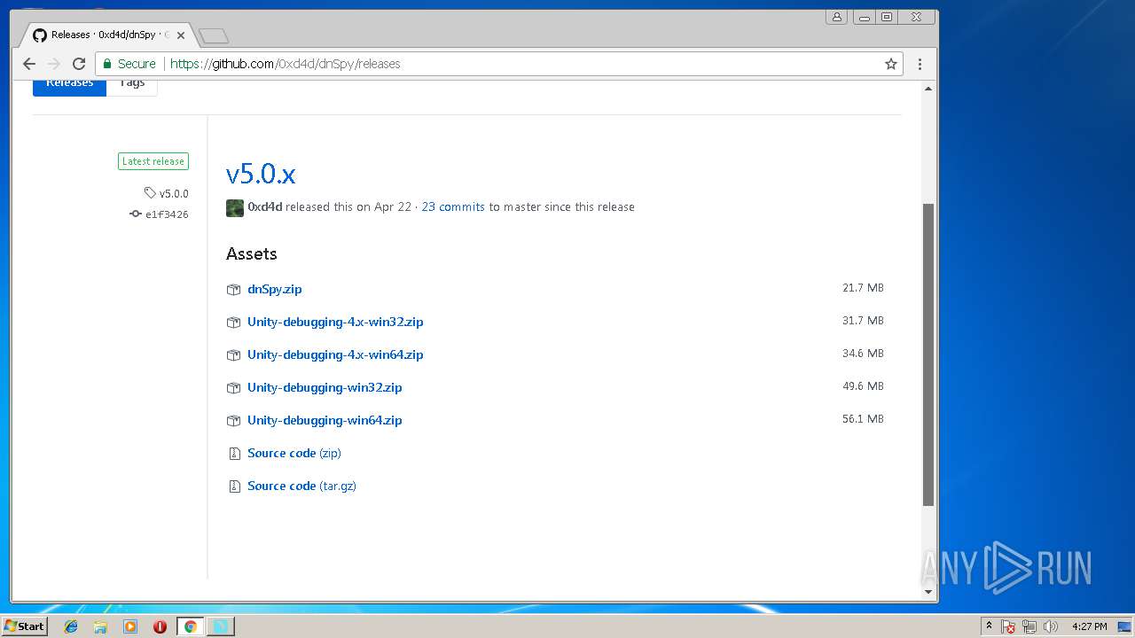The width and height of the screenshot is (1135, 638).
Task: Bookmark this page with the star icon
Action: coord(891,64)
